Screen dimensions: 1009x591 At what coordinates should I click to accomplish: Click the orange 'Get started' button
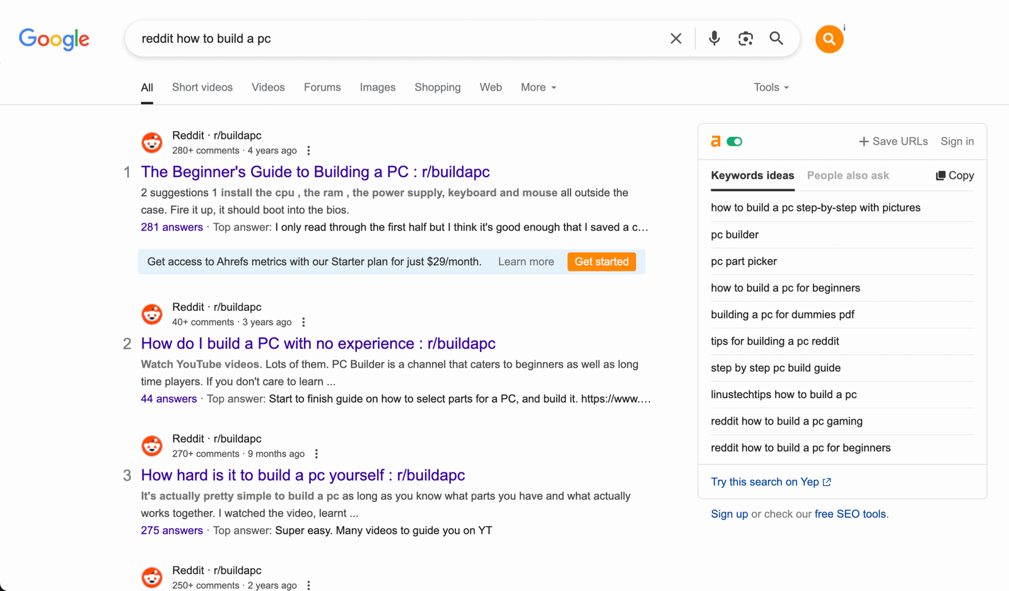pyautogui.click(x=602, y=262)
